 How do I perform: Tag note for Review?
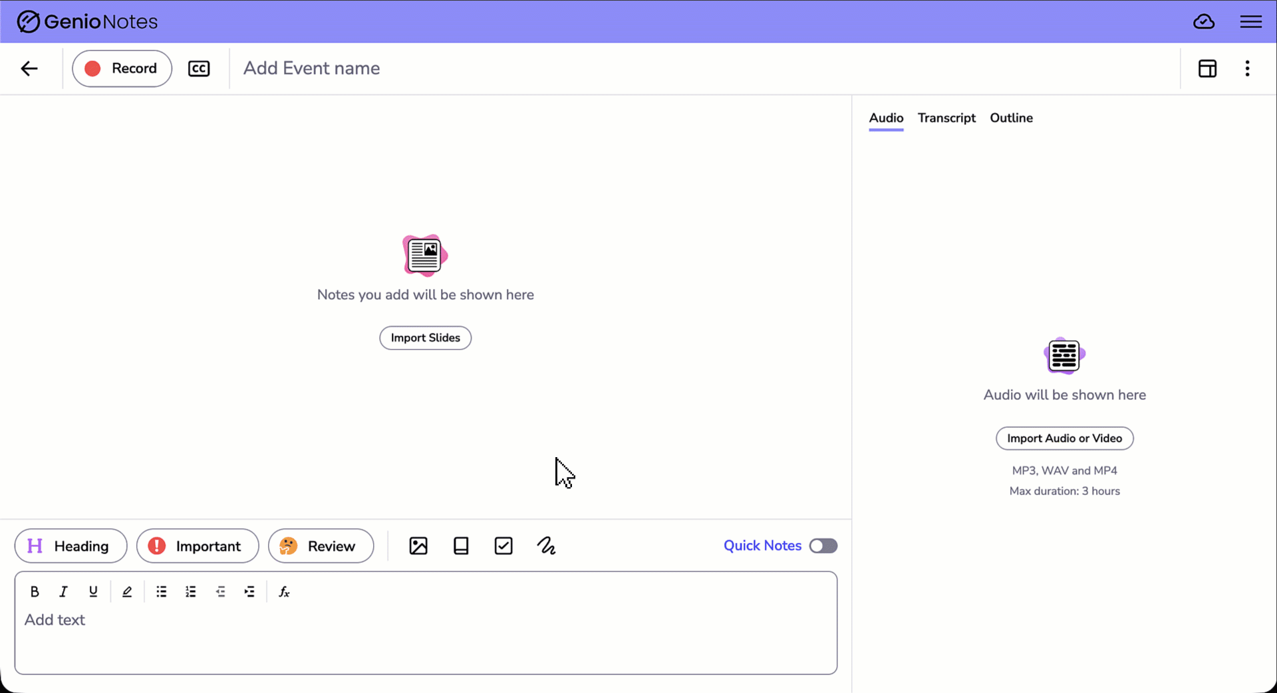point(321,546)
